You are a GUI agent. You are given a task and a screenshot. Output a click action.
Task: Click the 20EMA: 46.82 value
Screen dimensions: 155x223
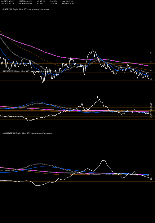click(7, 1)
